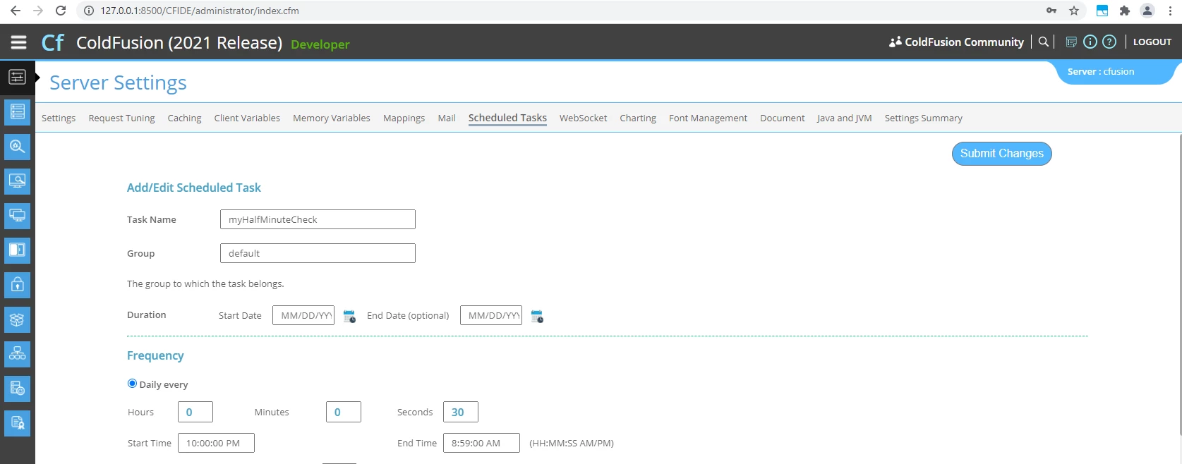Click the ColdFusion Community people icon
Viewport: 1182px width, 464px height.
point(895,42)
